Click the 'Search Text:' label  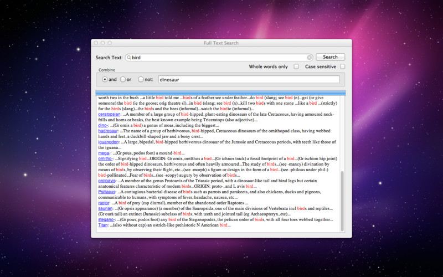[x=109, y=58]
